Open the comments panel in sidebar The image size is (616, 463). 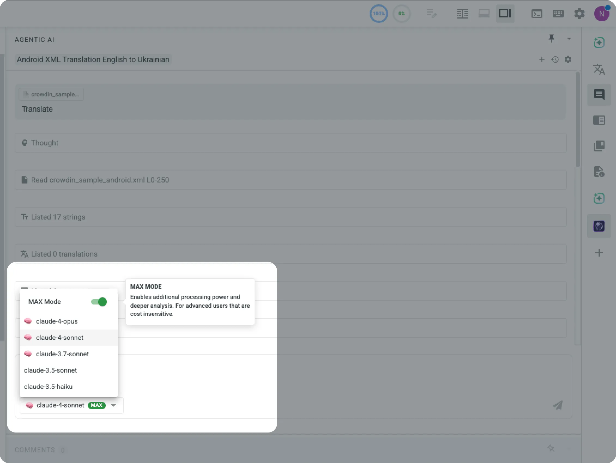pyautogui.click(x=599, y=95)
